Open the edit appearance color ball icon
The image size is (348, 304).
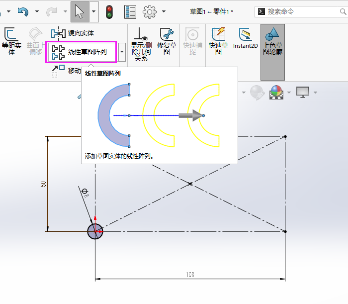click(x=276, y=92)
